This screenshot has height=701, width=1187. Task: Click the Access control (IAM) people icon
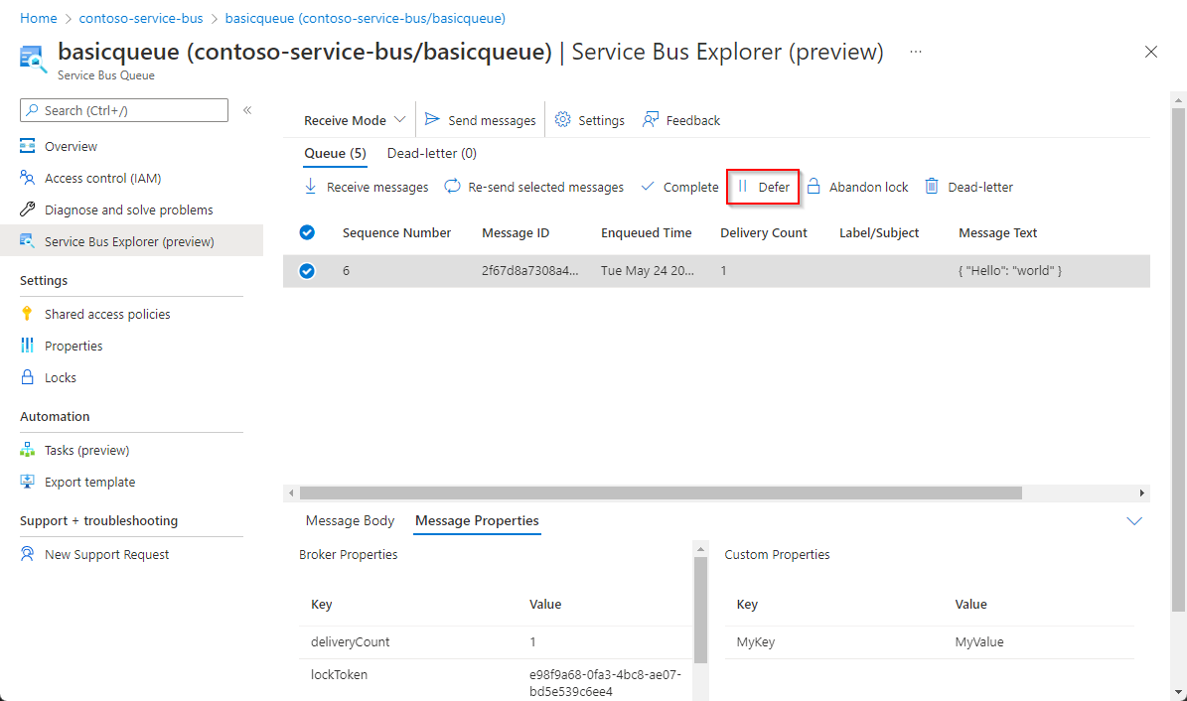click(27, 177)
